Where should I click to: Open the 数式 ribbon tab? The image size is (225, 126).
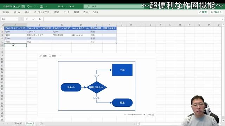57,12
